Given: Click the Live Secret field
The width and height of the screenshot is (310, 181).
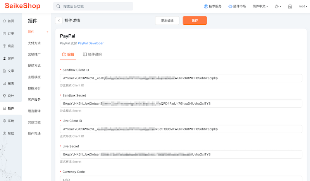Looking at the screenshot, I should [181, 154].
